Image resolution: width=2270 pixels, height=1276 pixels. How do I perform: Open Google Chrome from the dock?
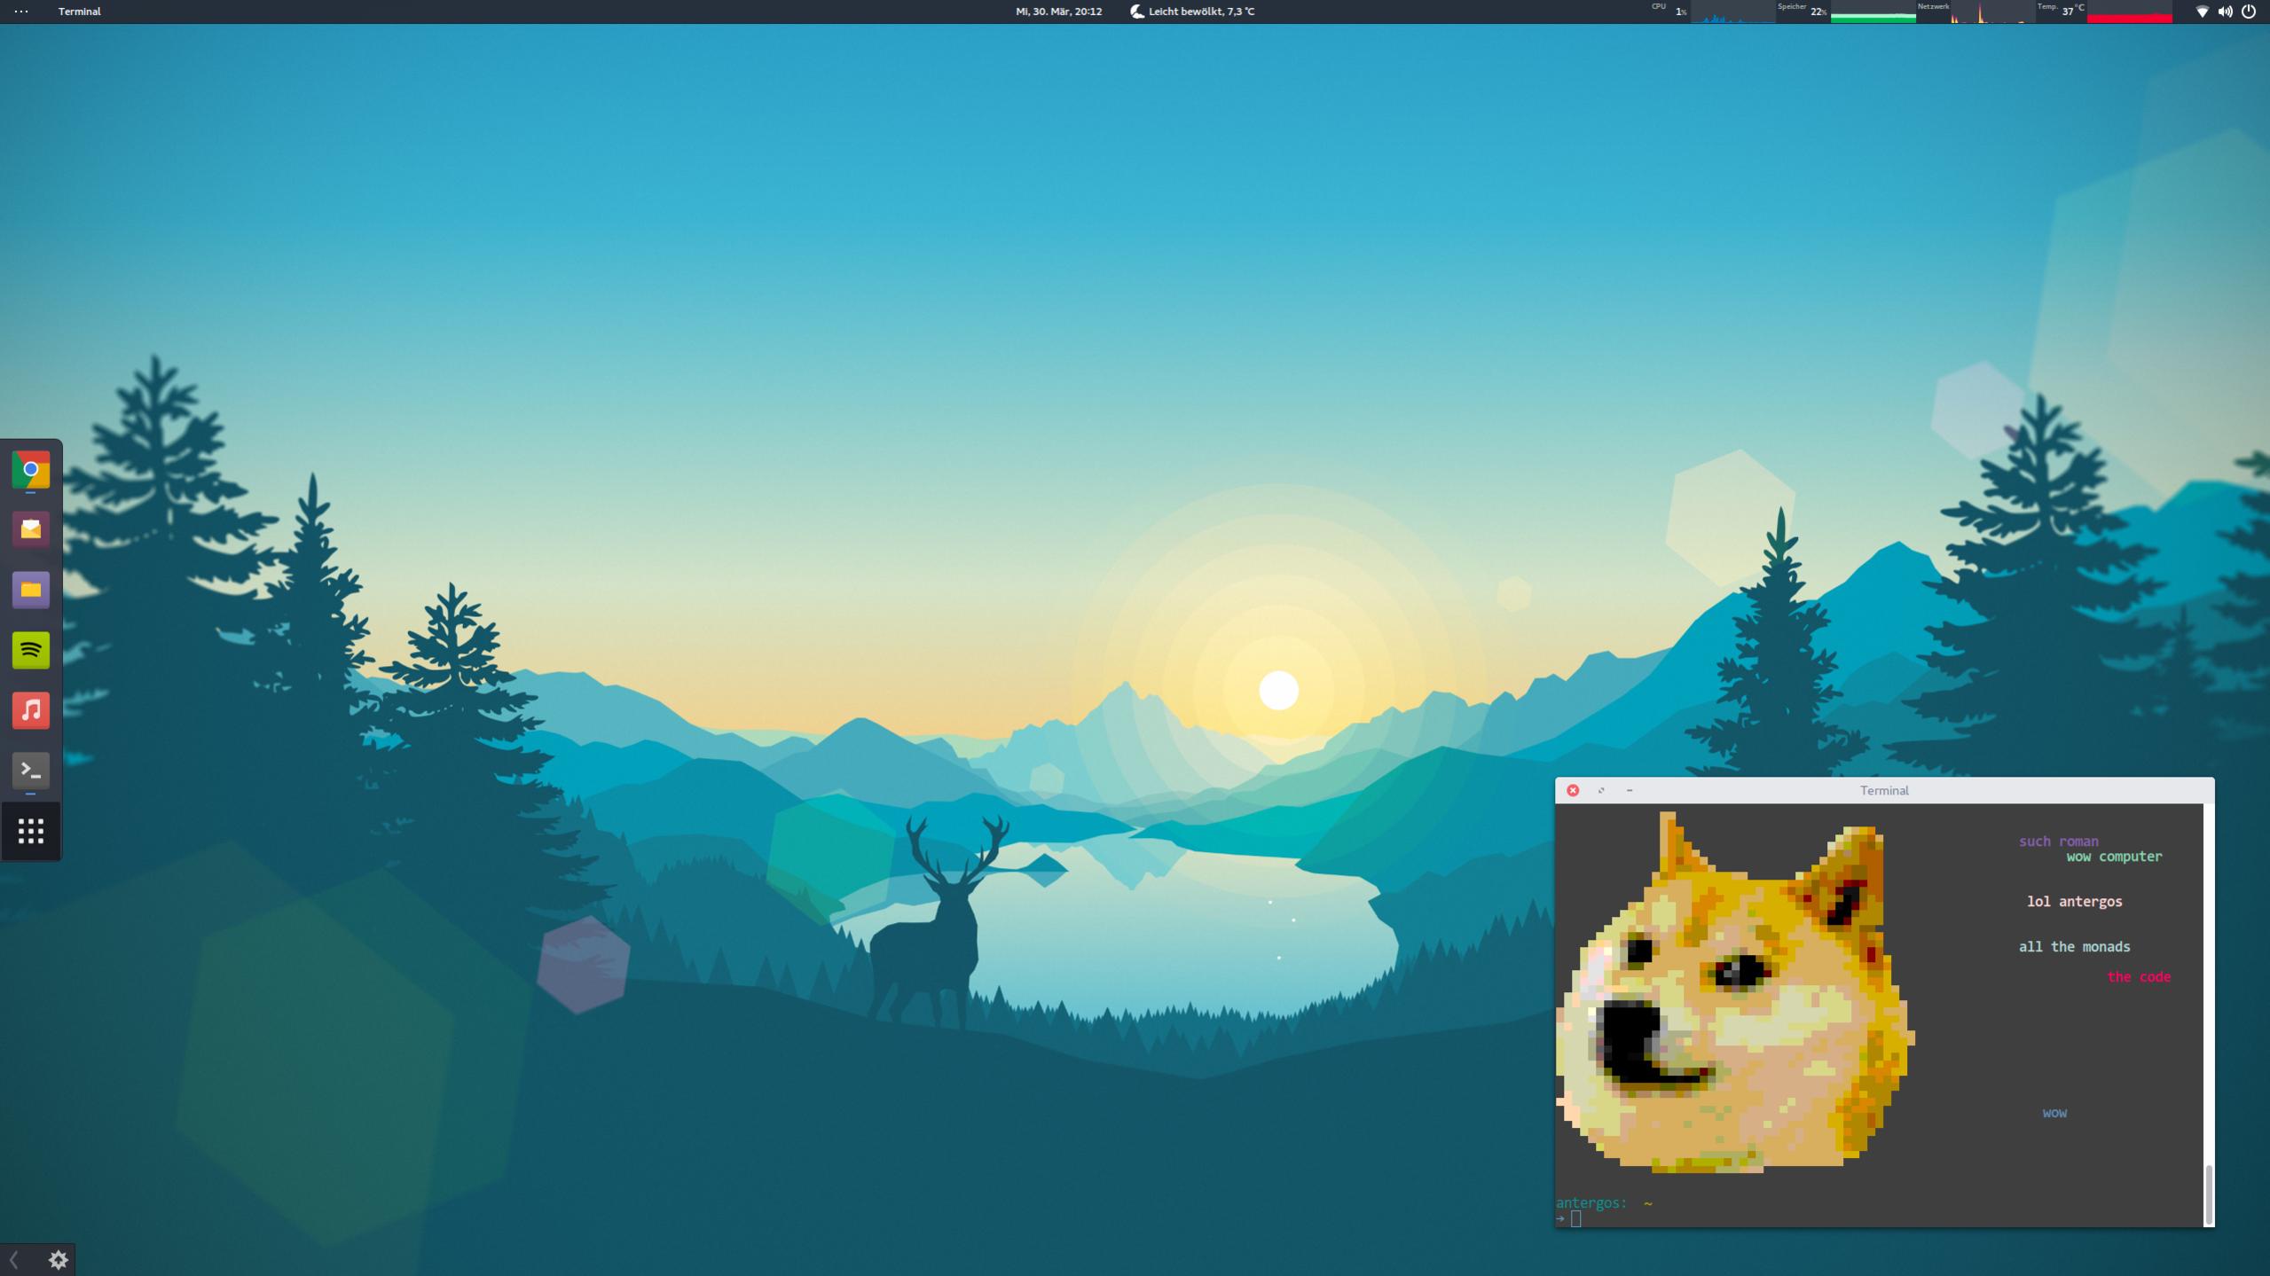[30, 469]
